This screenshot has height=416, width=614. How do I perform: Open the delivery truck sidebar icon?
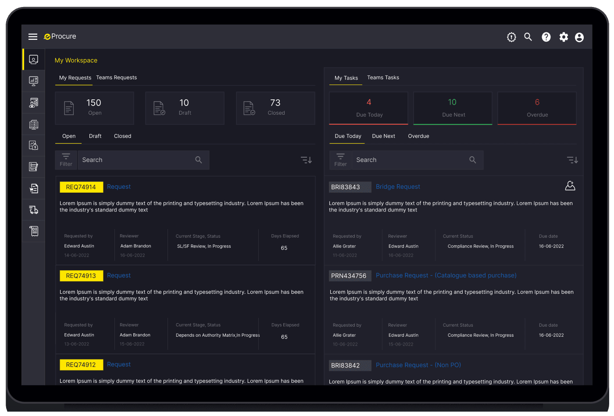point(34,210)
